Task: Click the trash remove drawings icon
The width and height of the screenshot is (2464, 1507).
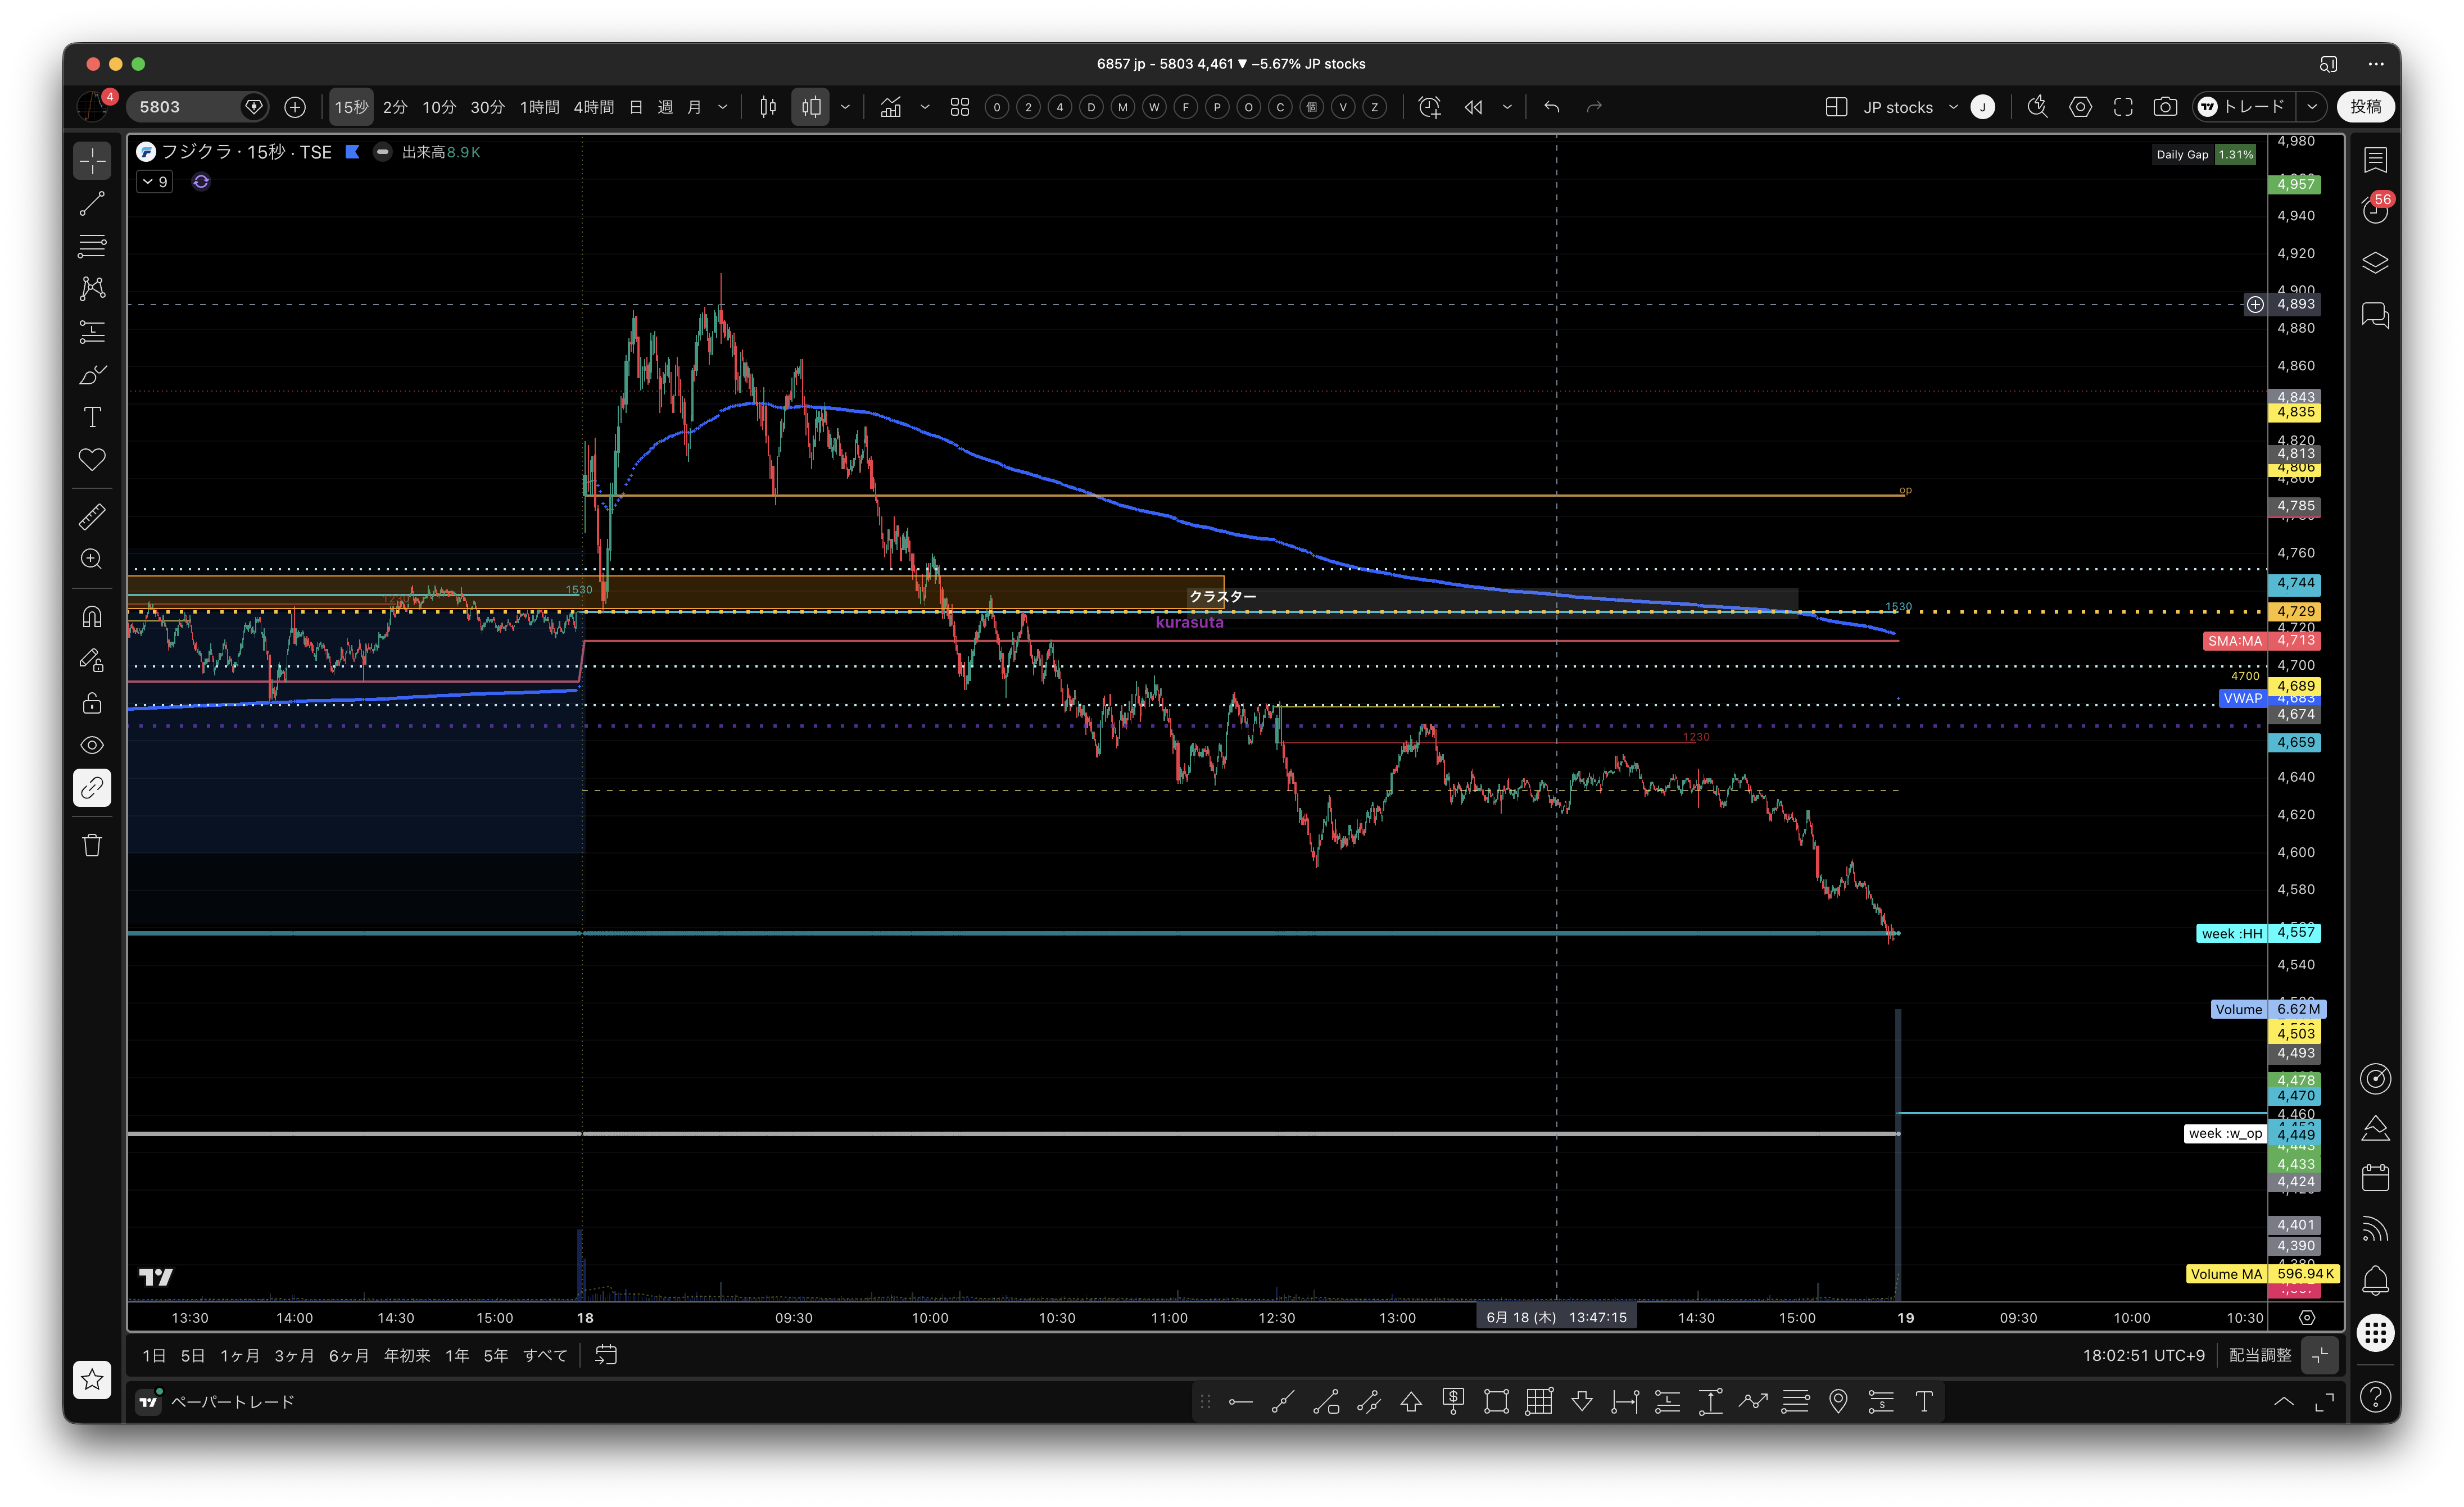Action: (x=92, y=846)
